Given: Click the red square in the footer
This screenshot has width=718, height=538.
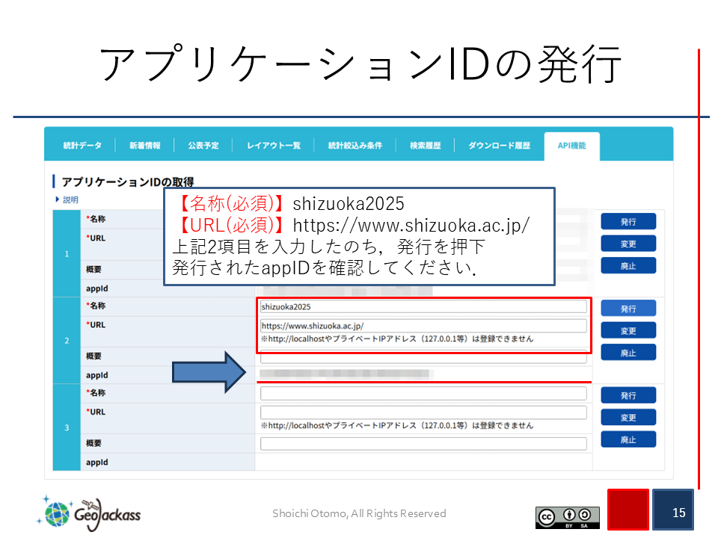Looking at the screenshot, I should click(628, 510).
